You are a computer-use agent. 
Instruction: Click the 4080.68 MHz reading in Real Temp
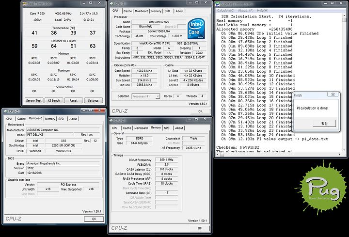(63, 14)
